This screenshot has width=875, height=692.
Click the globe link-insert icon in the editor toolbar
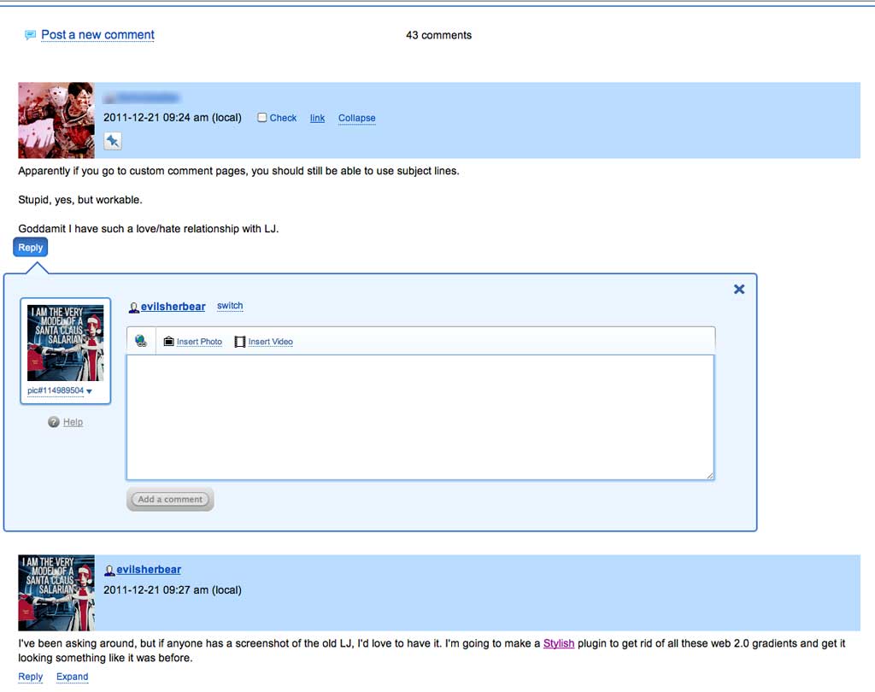(x=141, y=340)
